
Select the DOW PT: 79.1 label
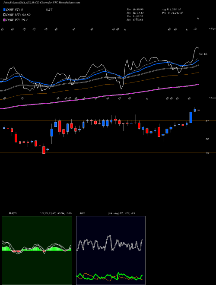17,20
